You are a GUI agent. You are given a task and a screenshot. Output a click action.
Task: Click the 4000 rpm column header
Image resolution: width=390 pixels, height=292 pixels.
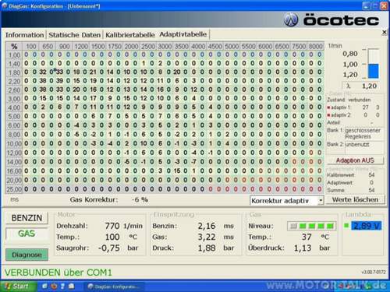(x=198, y=47)
